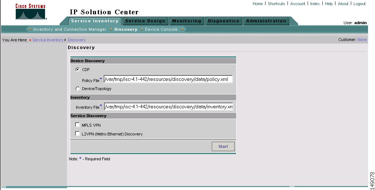Screen dimensions: 375x190
Task: Click the Customer None link
Action: [x=362, y=40]
